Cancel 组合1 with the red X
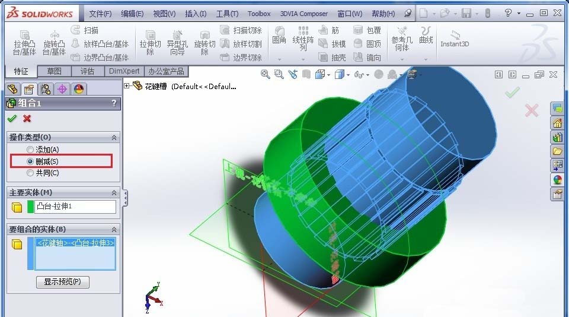The width and height of the screenshot is (569, 317). (27, 119)
